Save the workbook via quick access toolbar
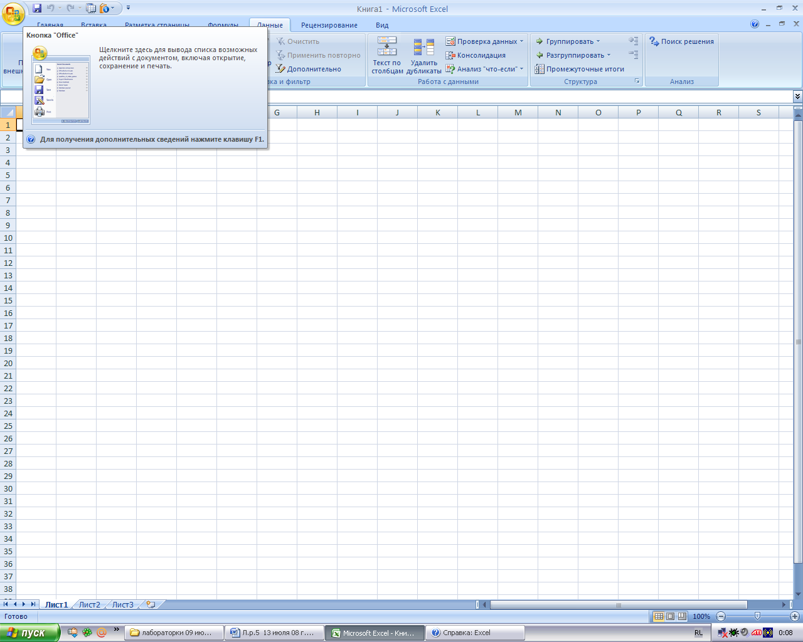This screenshot has height=642, width=803. [37, 8]
